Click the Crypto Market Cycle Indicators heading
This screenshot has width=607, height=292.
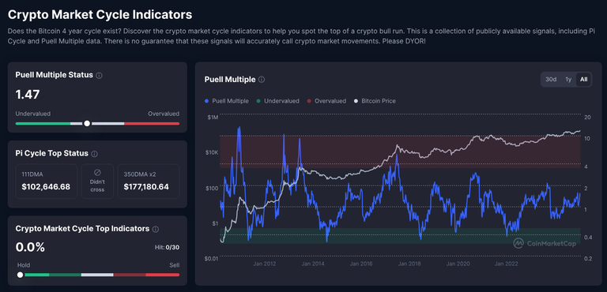pyautogui.click(x=100, y=15)
